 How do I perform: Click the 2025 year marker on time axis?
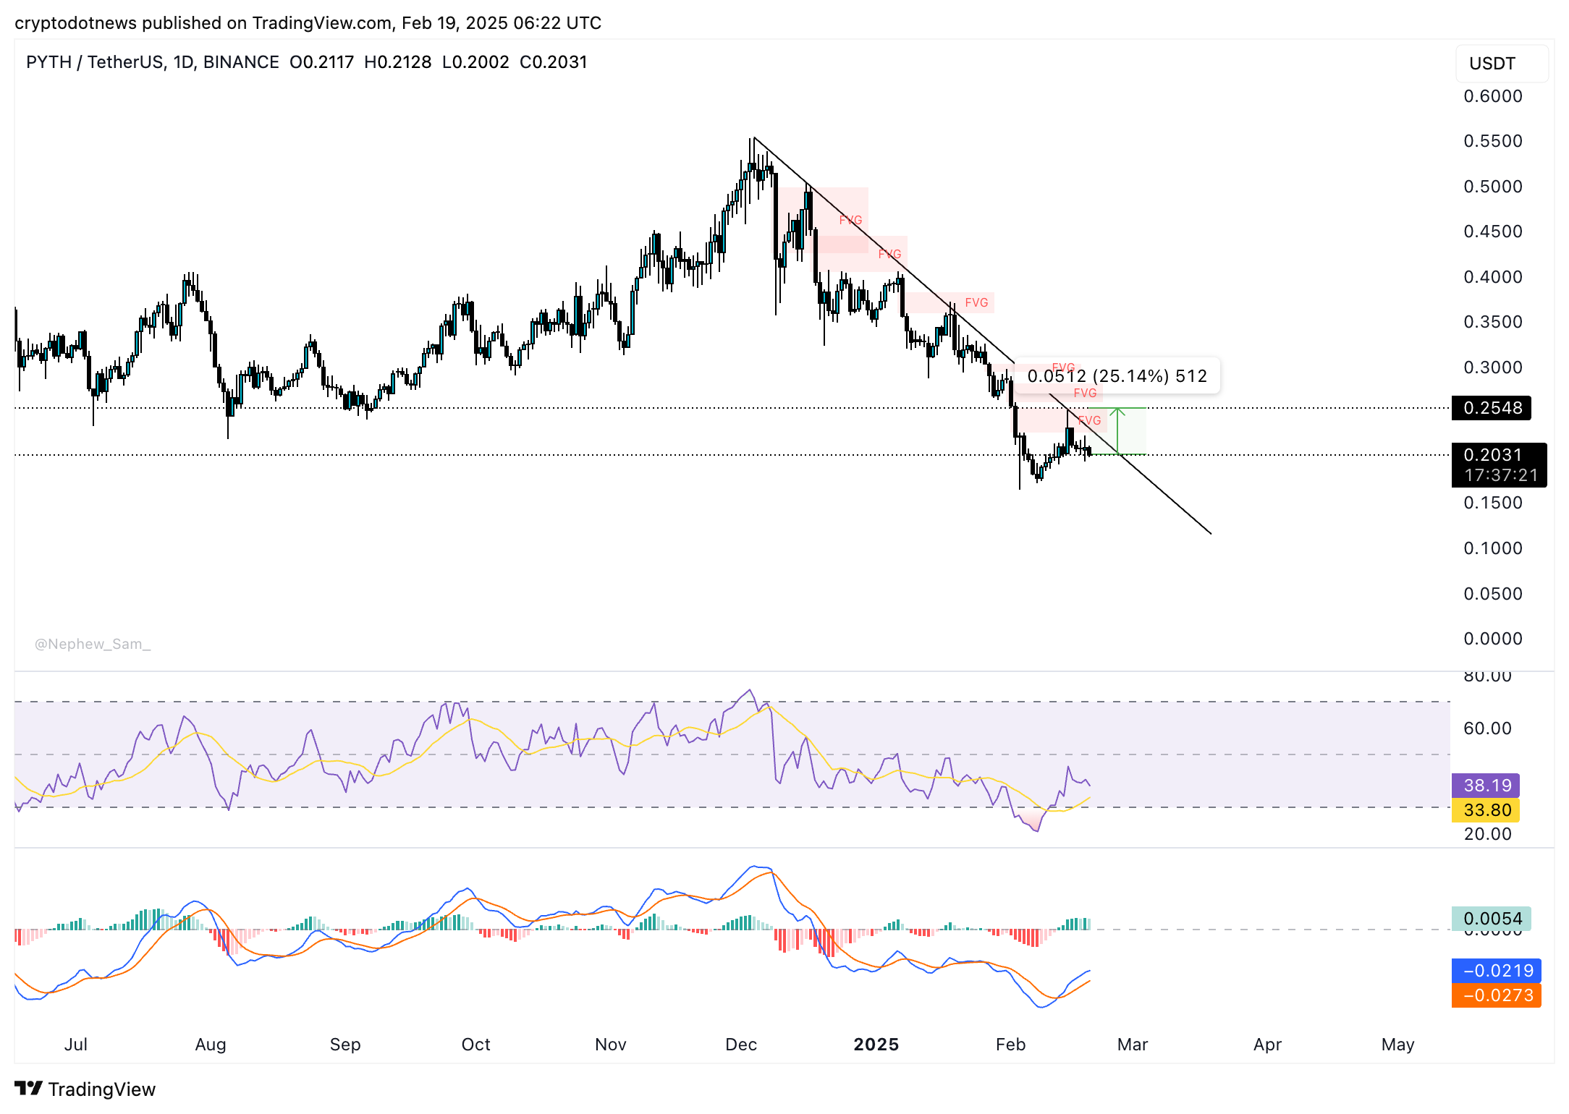click(x=876, y=1044)
